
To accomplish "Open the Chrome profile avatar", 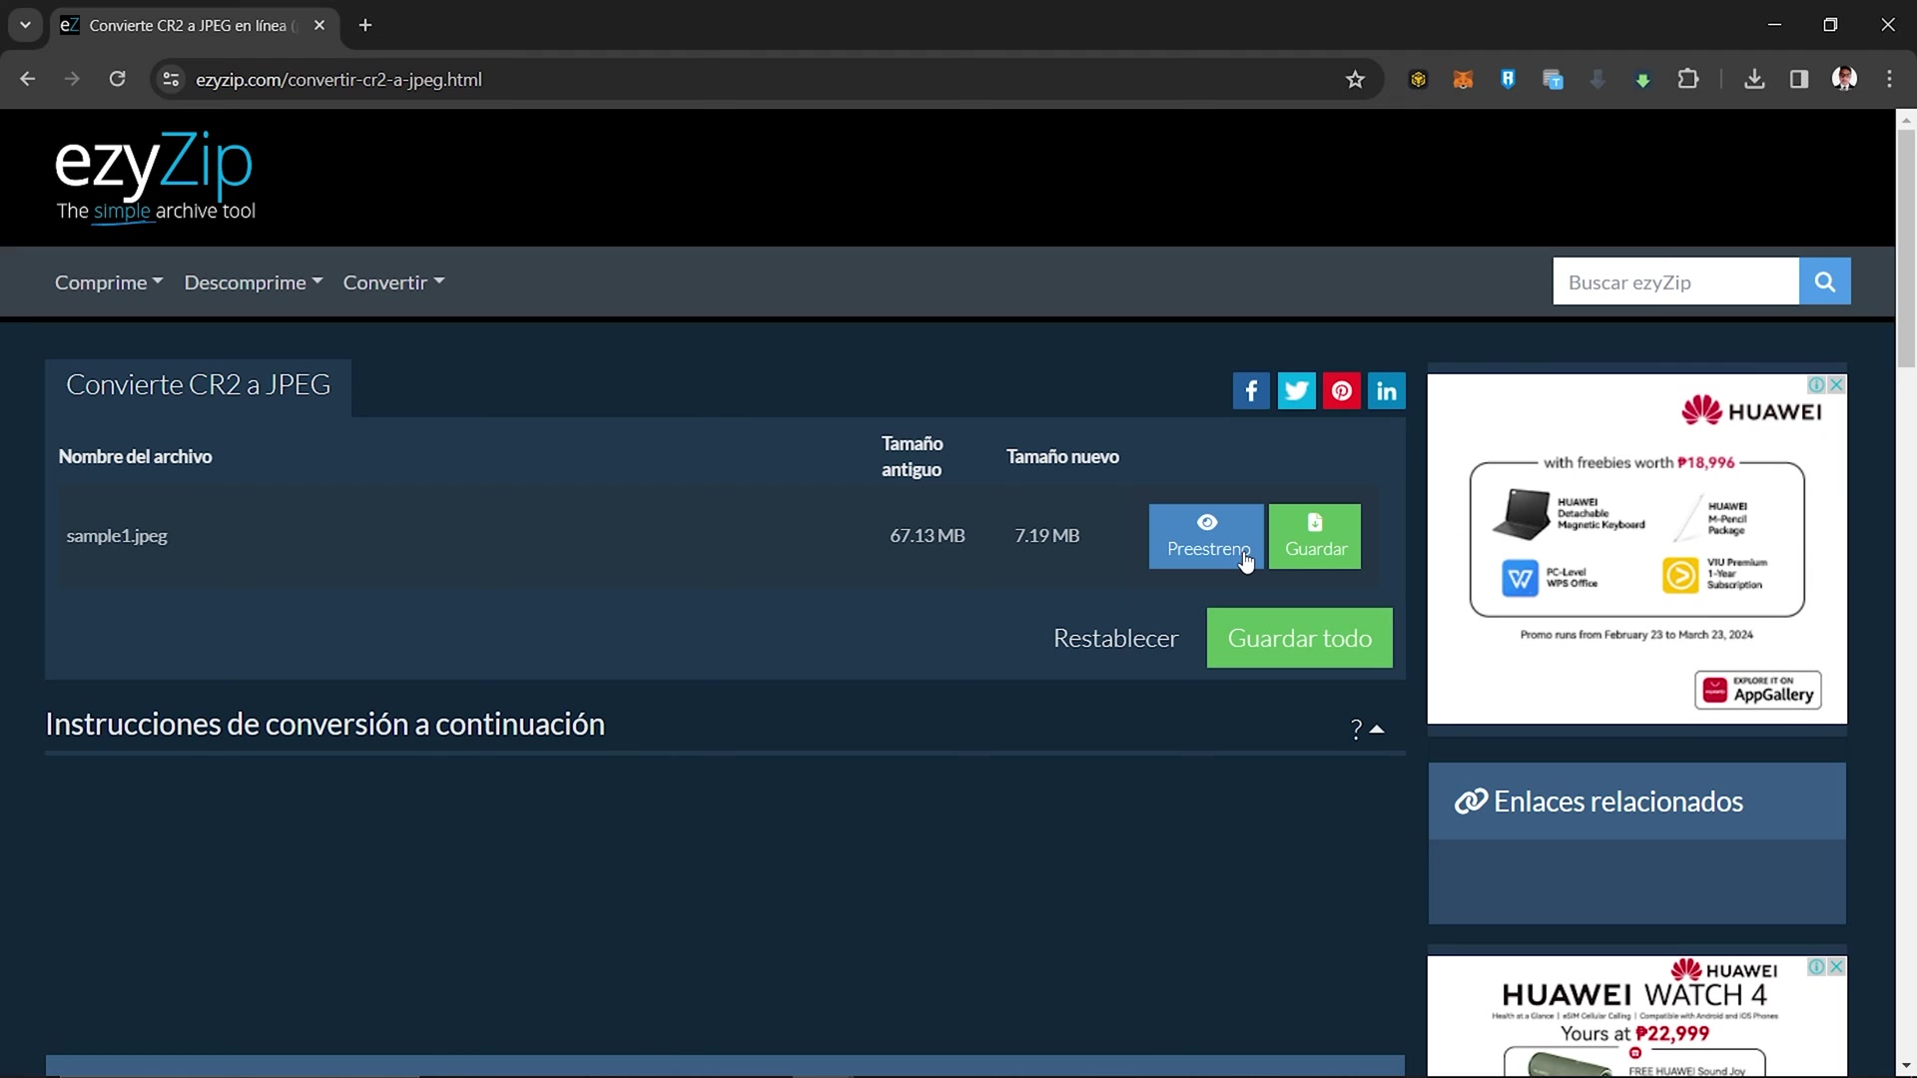I will coord(1844,80).
